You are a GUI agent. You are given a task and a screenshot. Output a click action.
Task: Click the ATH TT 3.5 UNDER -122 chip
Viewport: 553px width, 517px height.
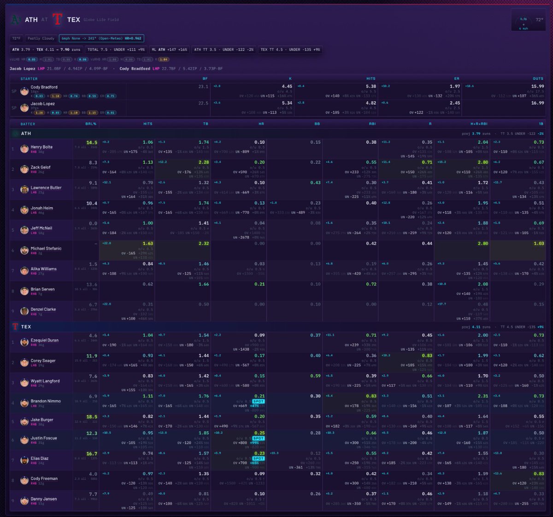(224, 49)
